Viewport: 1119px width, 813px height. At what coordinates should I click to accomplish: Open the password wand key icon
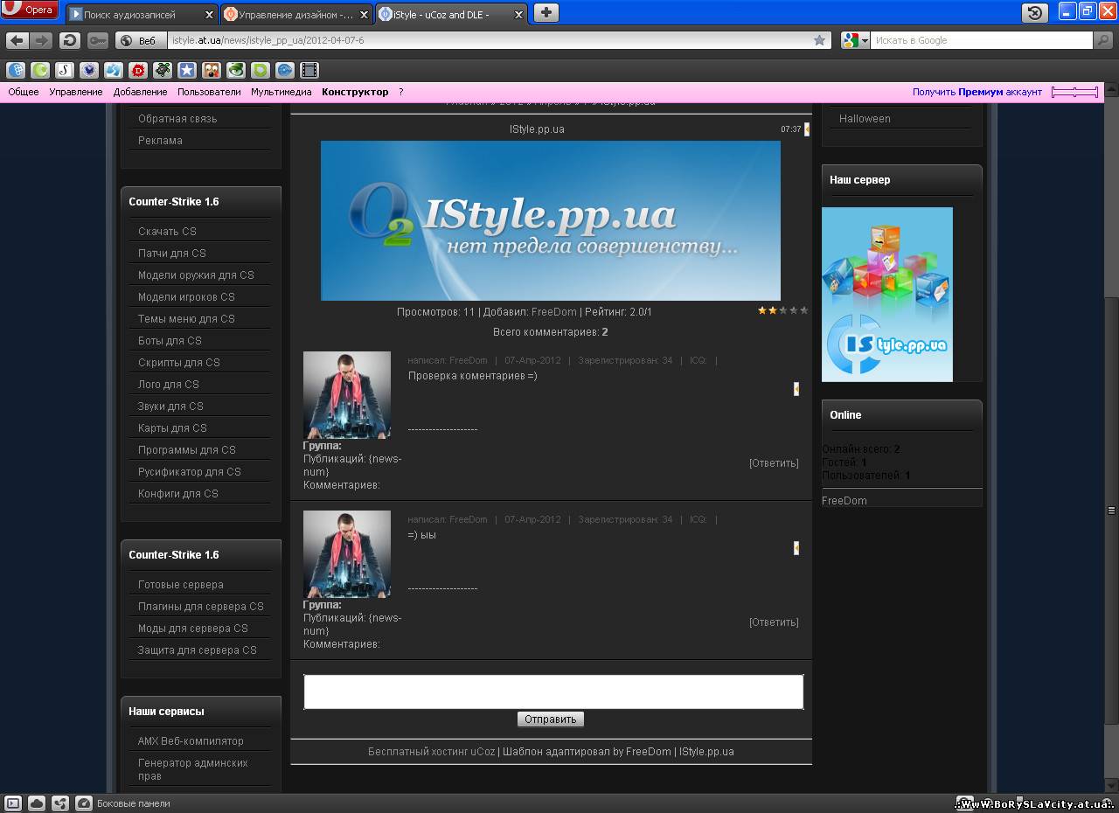coord(97,40)
